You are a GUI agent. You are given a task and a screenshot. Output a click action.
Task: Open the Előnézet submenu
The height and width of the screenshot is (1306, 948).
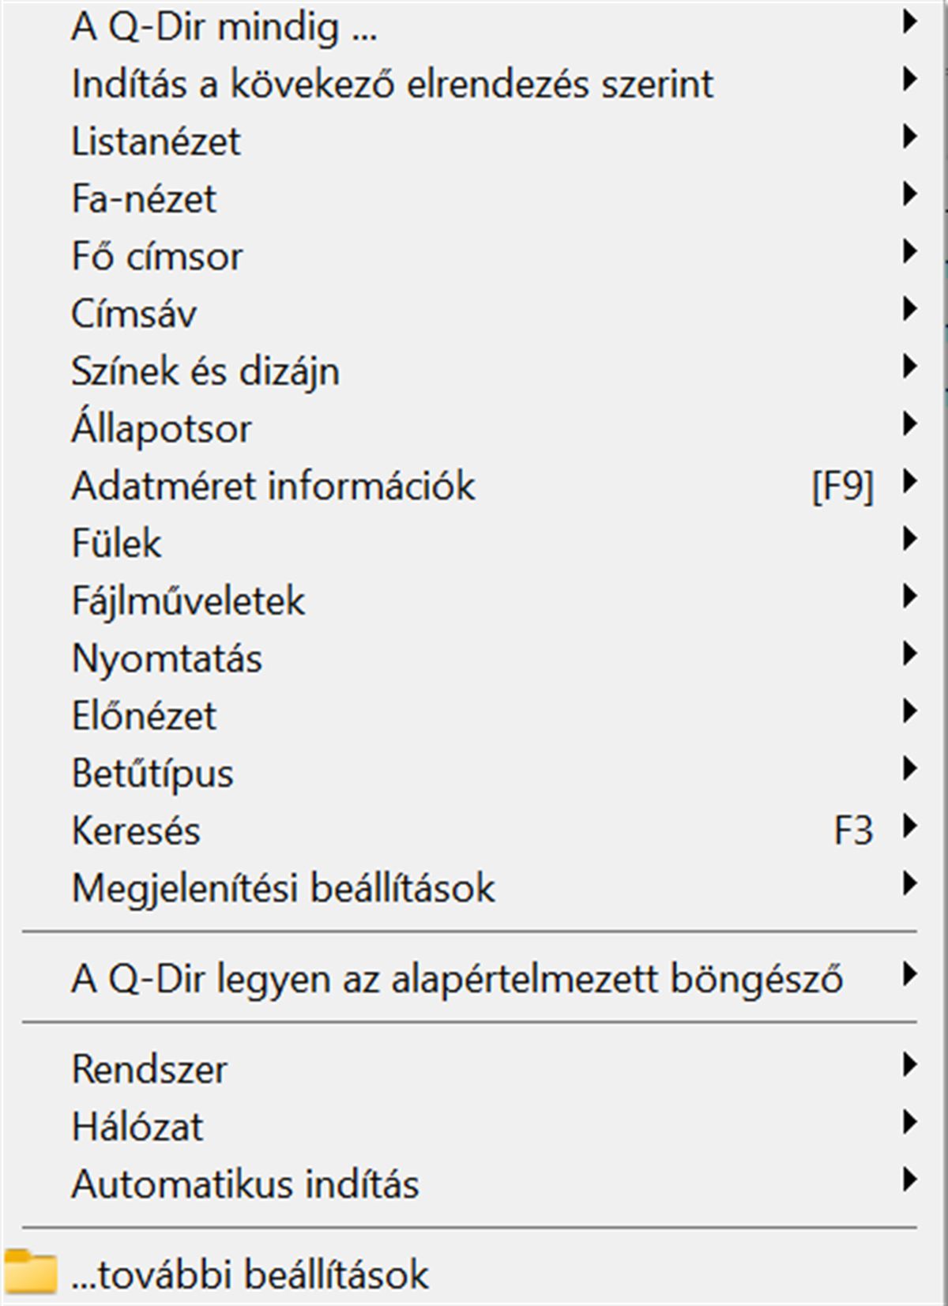[x=144, y=716]
